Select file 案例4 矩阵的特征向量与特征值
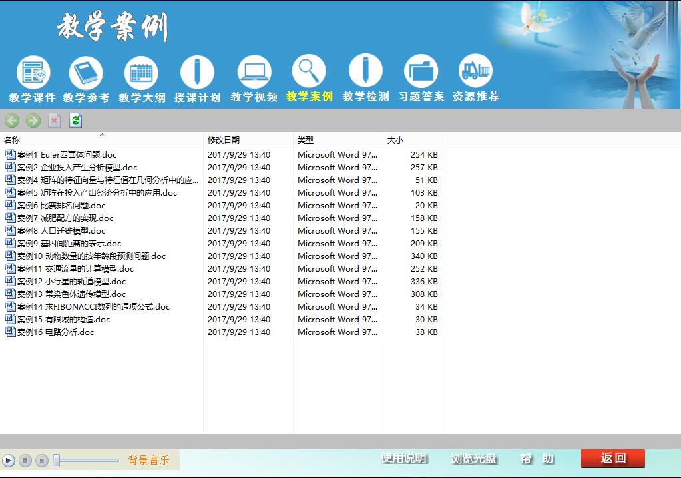The image size is (681, 478). point(108,180)
